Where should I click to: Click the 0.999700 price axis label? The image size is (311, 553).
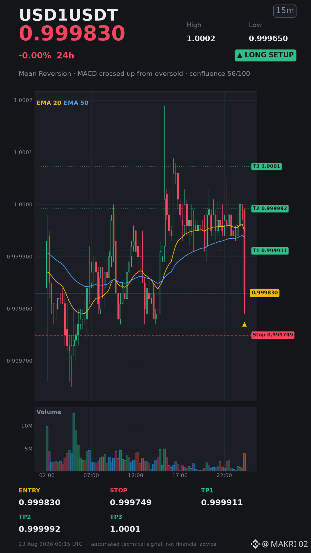pos(20,361)
